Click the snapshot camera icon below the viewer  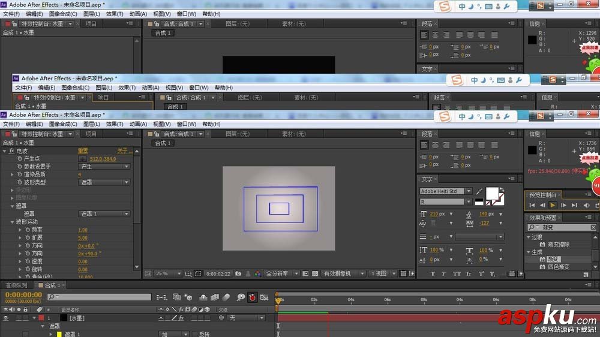tap(238, 273)
